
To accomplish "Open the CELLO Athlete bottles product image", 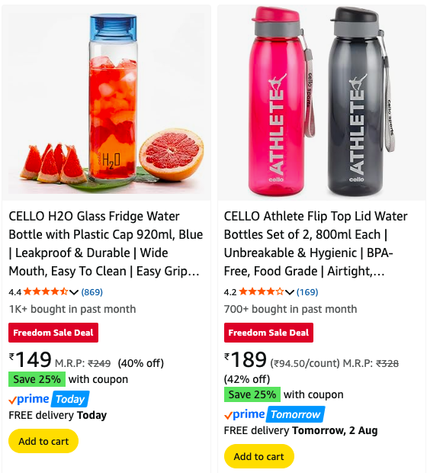I will 322,103.
